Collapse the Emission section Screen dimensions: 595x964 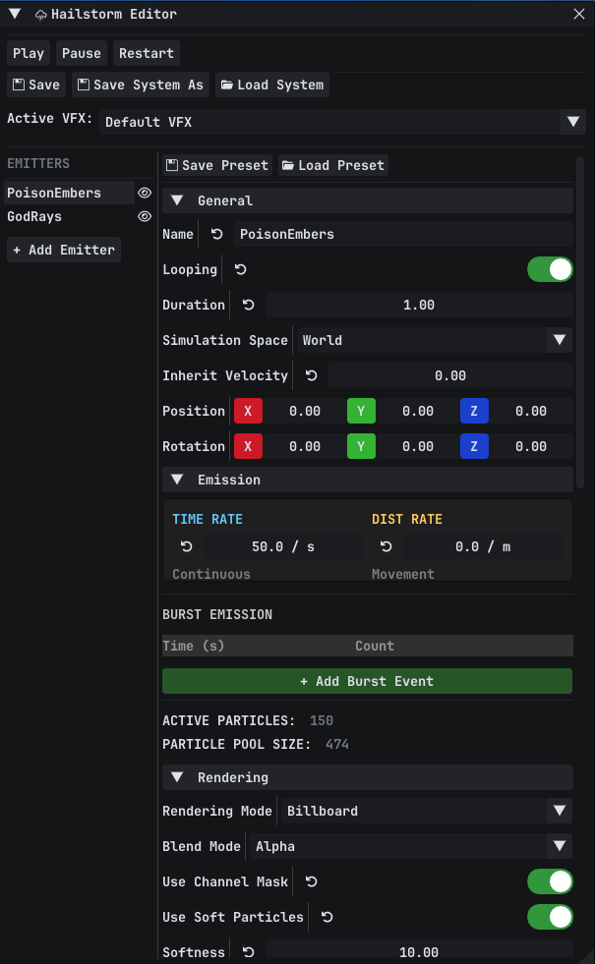(x=177, y=480)
